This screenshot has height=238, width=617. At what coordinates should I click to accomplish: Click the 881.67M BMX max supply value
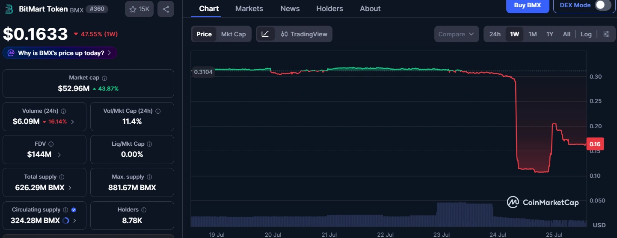(x=132, y=188)
